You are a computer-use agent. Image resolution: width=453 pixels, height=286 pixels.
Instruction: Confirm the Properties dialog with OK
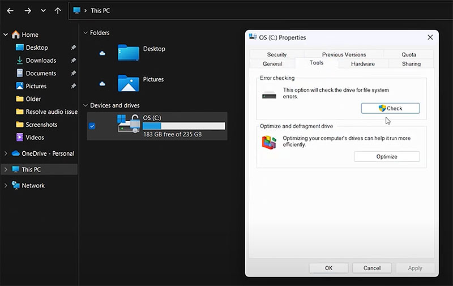pos(328,268)
